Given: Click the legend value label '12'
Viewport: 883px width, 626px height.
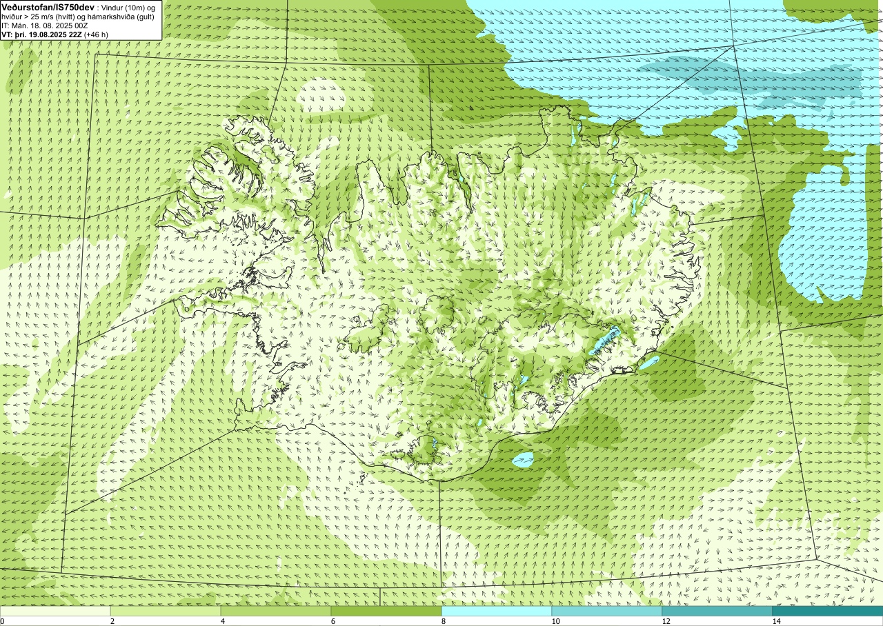Looking at the screenshot, I should (x=666, y=621).
